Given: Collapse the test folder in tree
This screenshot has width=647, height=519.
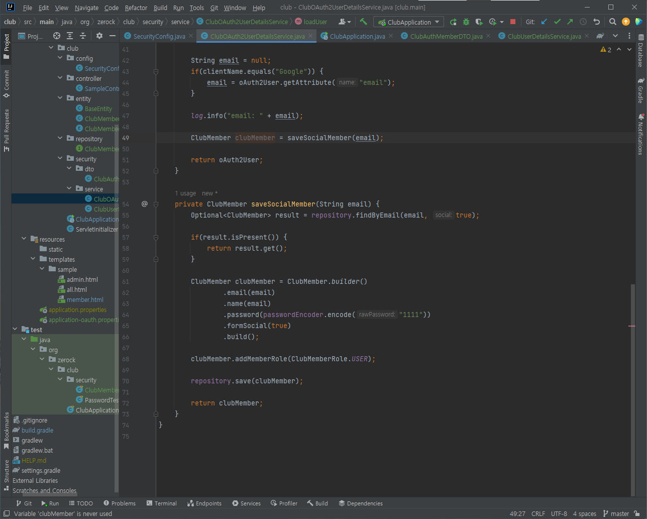Looking at the screenshot, I should point(15,330).
